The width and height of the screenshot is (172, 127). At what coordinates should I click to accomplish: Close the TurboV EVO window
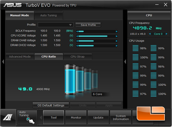165,5
